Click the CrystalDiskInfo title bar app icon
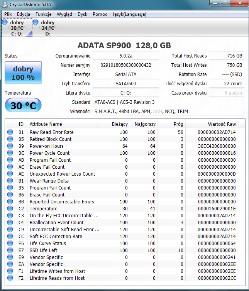Viewport: 249px width, 291px height. [5, 5]
